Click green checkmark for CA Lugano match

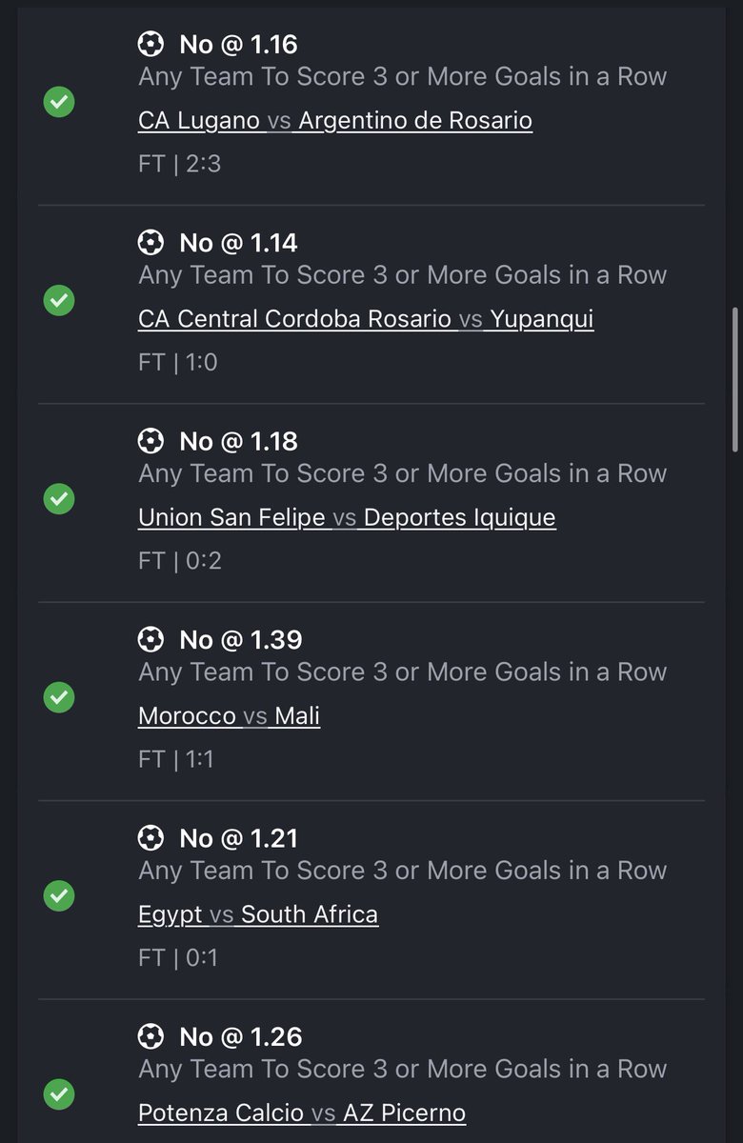(59, 102)
